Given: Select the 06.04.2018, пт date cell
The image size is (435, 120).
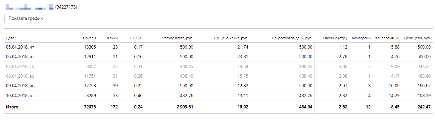Looking at the screenshot, I should coord(20,57).
